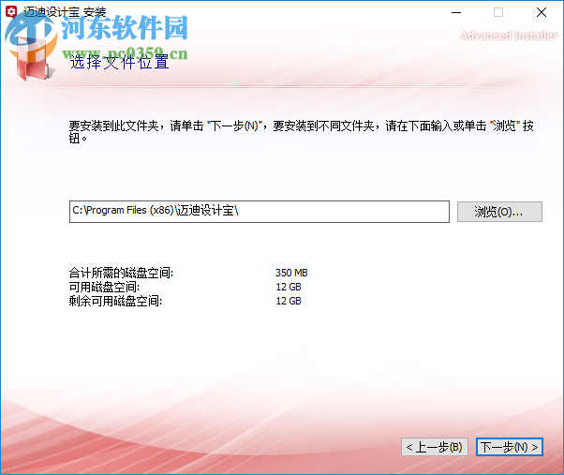
Task: Click the disabled maximize button
Action: pos(498,12)
